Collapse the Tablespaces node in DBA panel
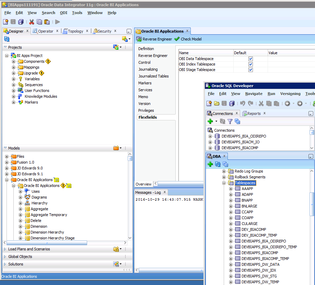 pyautogui.click(x=224, y=183)
